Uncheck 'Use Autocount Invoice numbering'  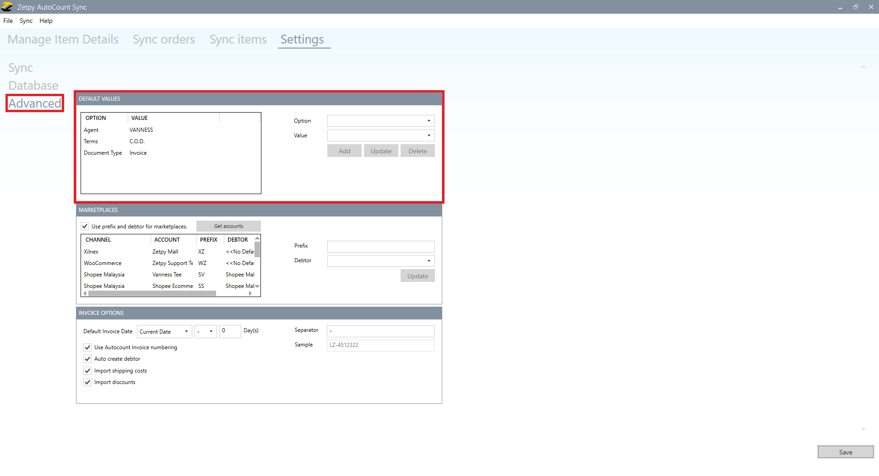pos(87,347)
